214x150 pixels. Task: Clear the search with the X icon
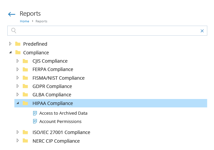[202, 31]
